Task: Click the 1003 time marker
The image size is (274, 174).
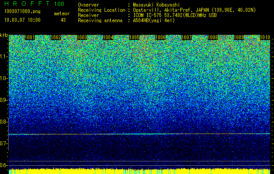Action: click(82, 37)
